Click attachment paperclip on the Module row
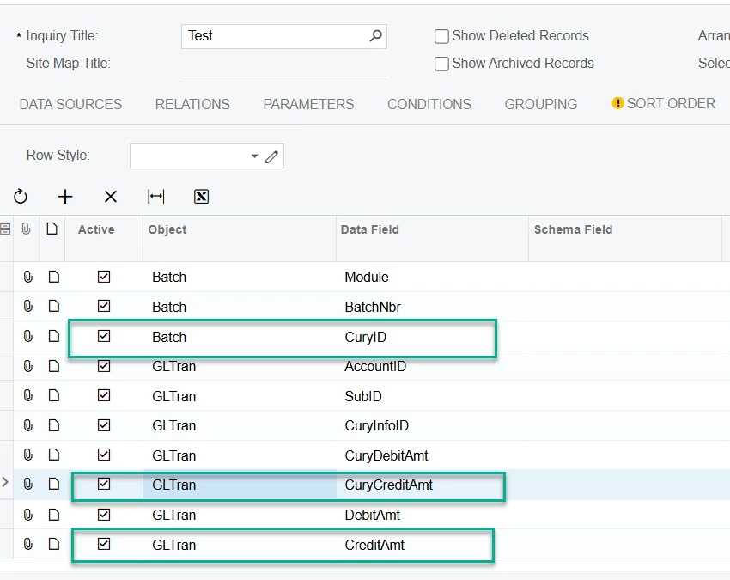730x580 pixels. 27,278
